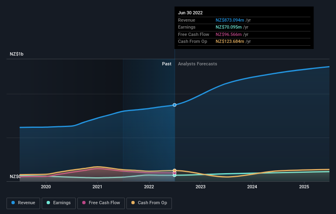Viewport: 336px width, 214px height.
Task: Click the Past section label
Action: coord(167,64)
